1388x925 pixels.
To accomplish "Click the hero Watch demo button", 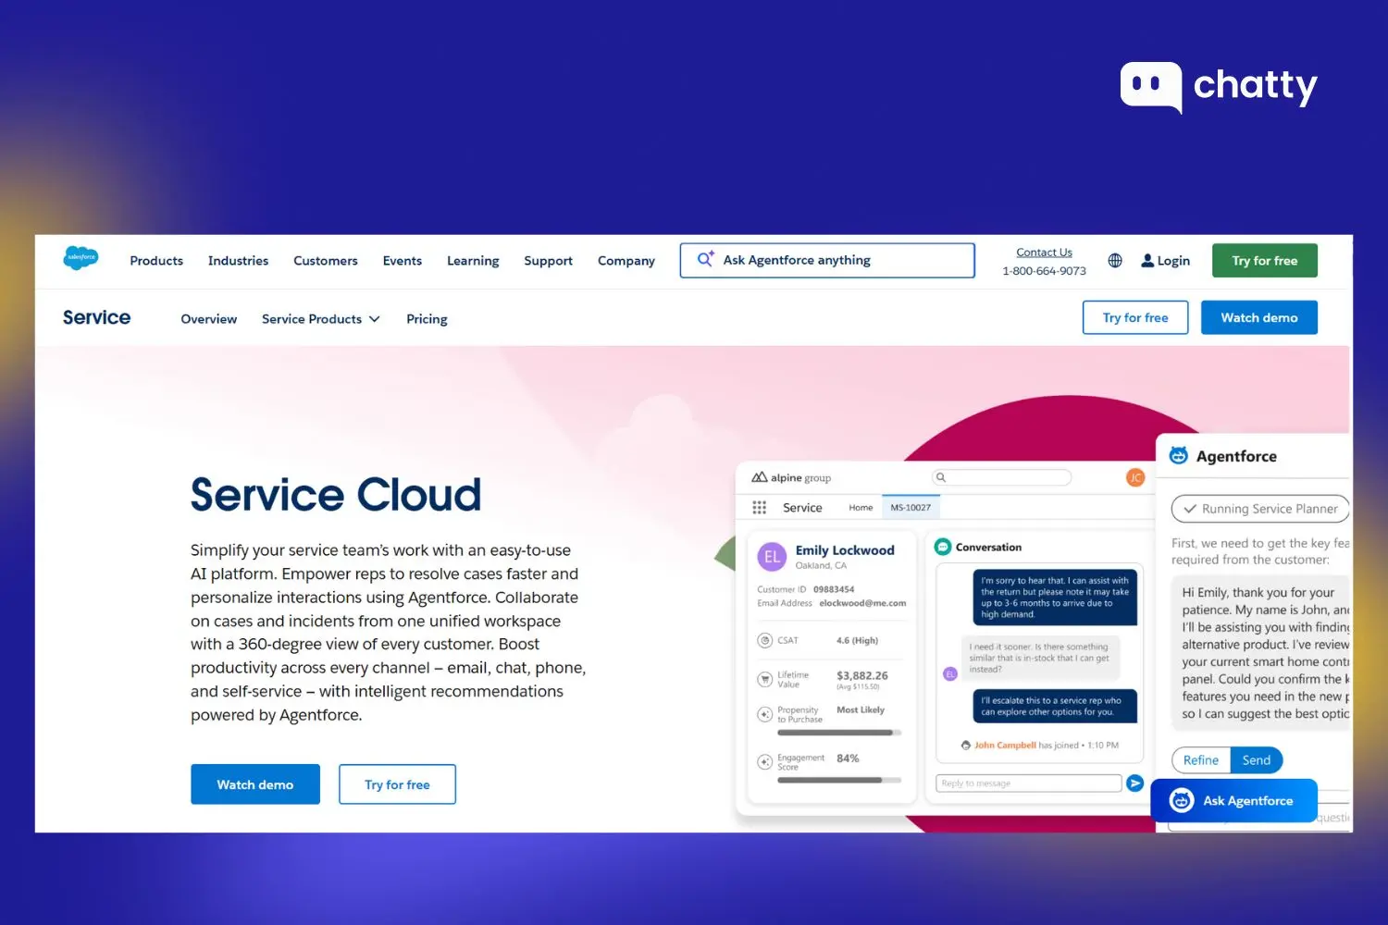I will 255,784.
